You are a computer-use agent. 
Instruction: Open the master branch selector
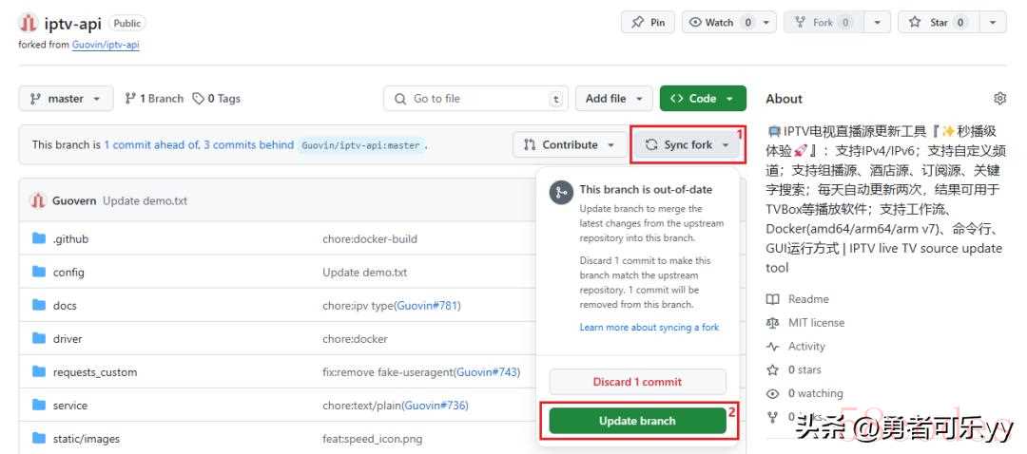(x=67, y=99)
